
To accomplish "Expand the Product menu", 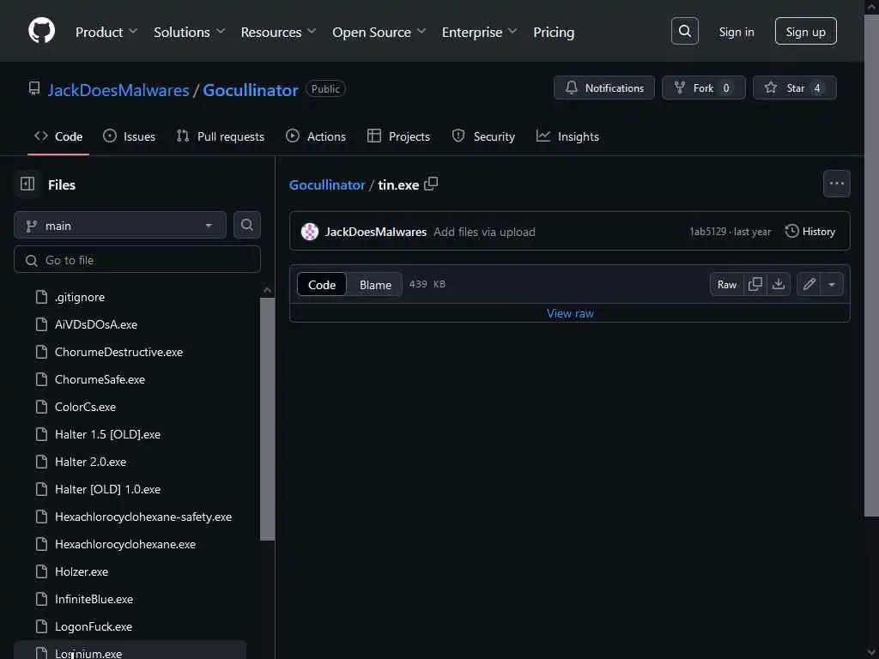I will [106, 32].
